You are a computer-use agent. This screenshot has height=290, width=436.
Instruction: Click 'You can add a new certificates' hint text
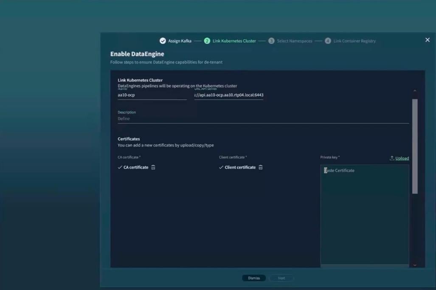click(166, 145)
